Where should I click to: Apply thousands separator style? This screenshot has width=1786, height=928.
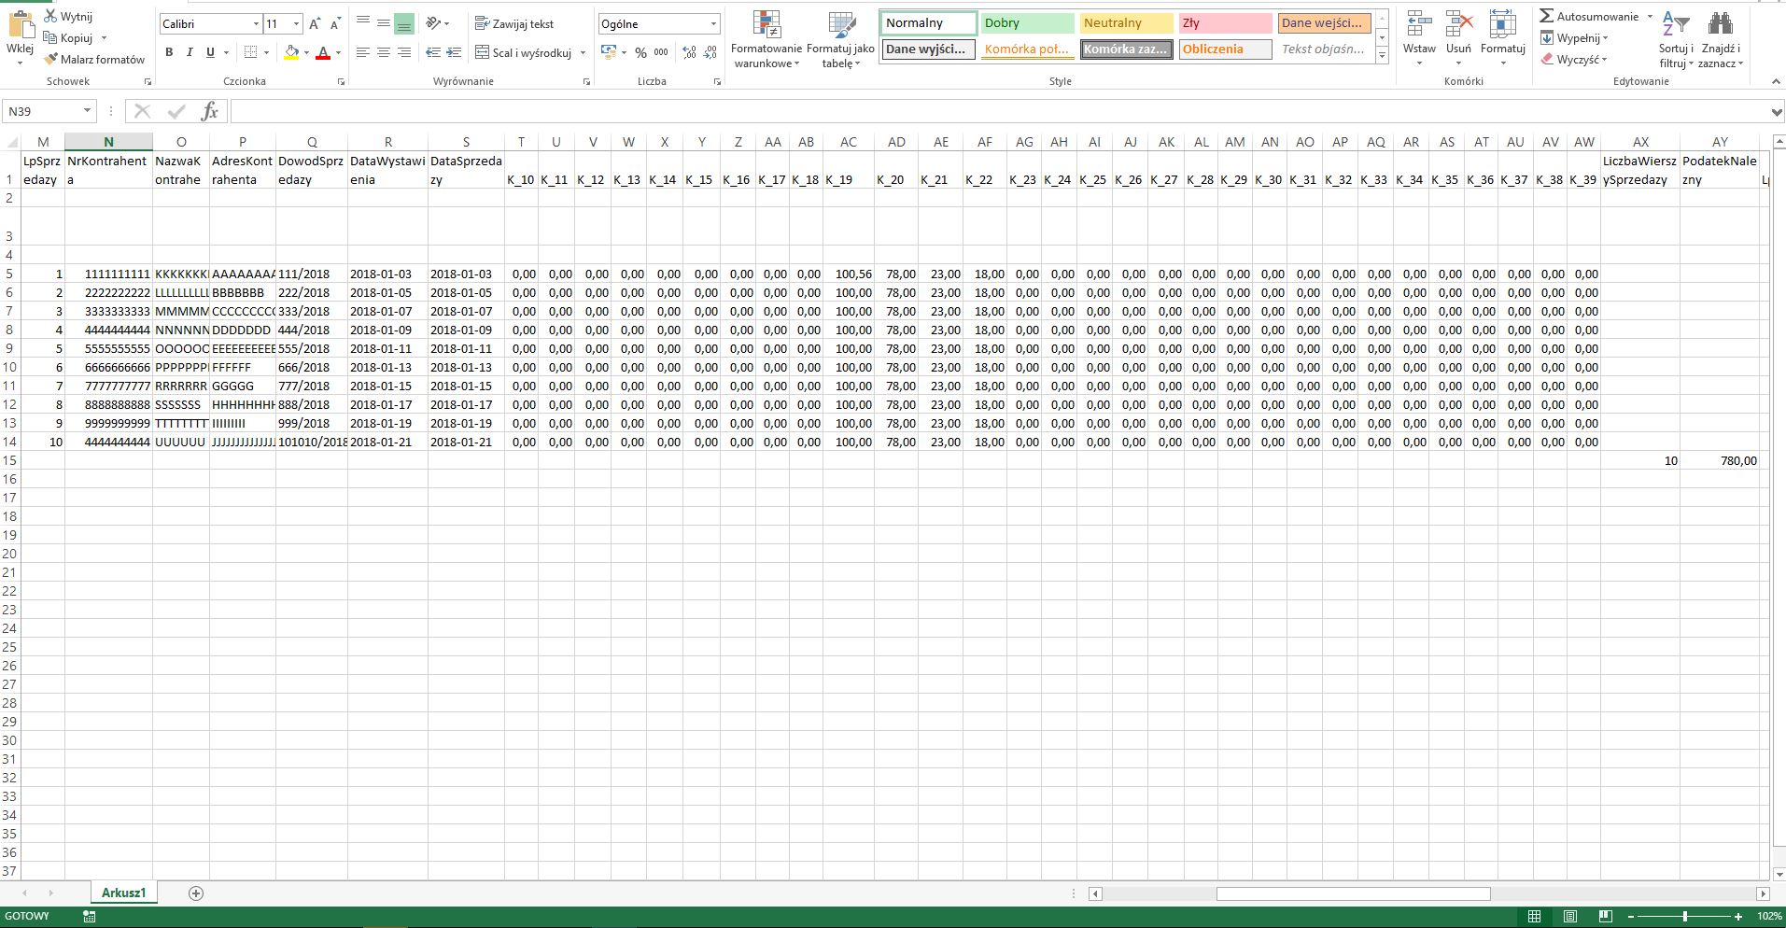tap(661, 52)
